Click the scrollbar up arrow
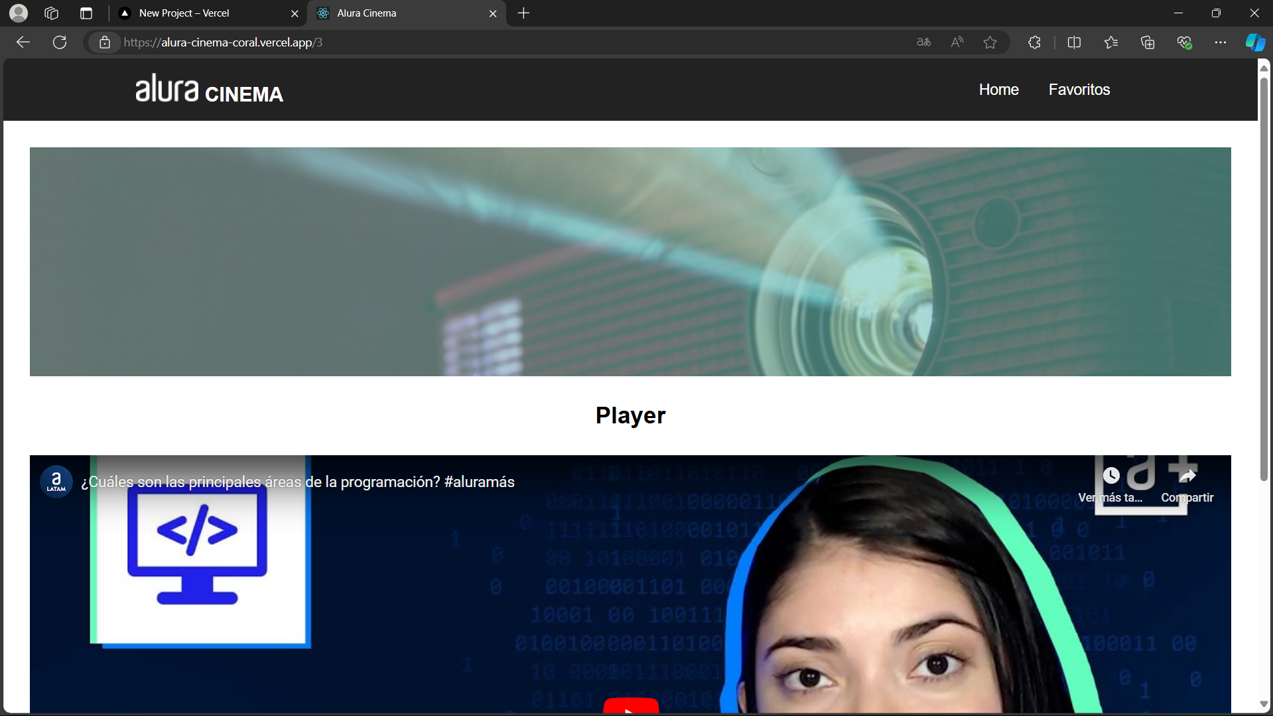Image resolution: width=1273 pixels, height=716 pixels. pyautogui.click(x=1264, y=68)
